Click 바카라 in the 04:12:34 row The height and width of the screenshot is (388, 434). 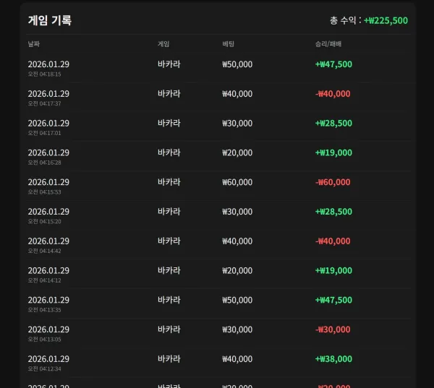coord(169,359)
